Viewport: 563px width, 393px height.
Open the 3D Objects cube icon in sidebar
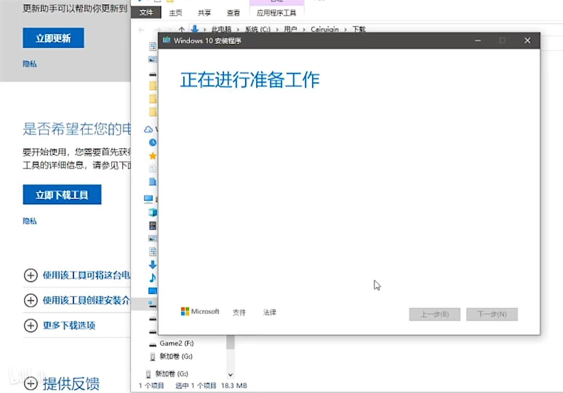click(153, 212)
